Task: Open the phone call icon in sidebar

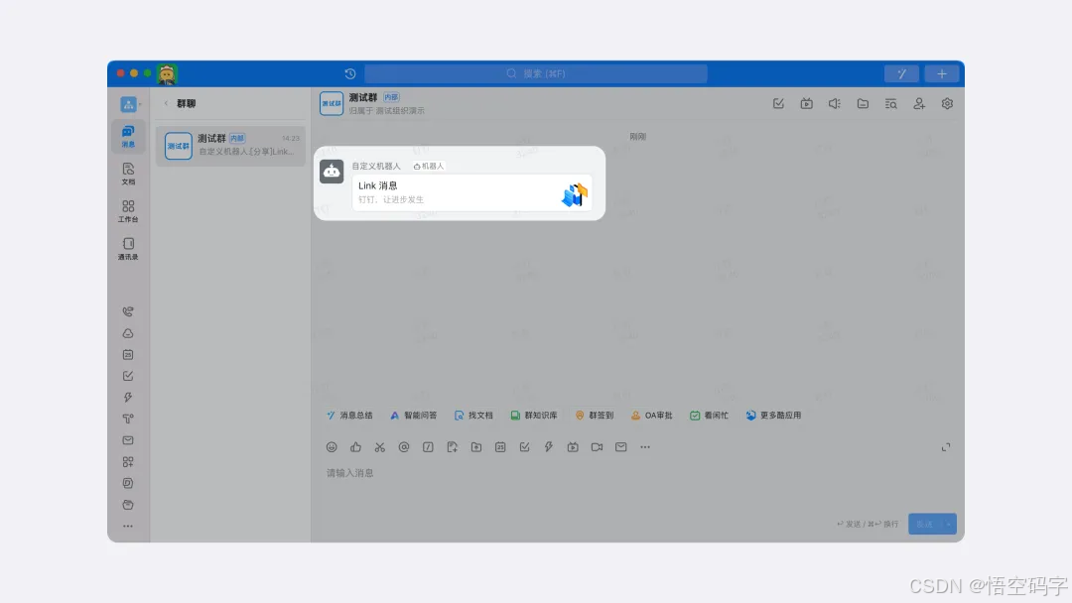Action: [x=128, y=312]
